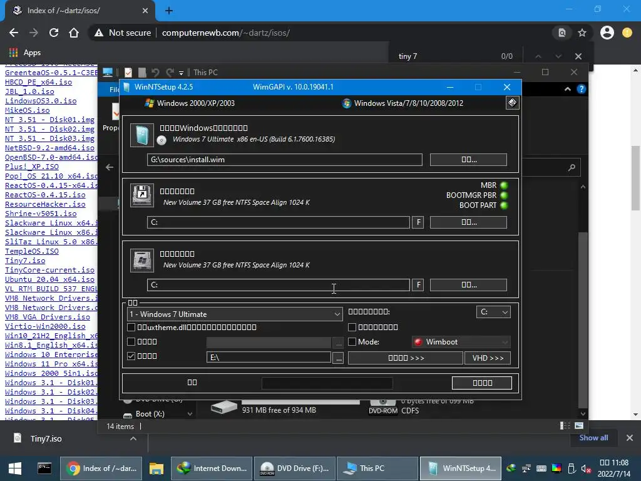Open the Tiny7.iso link
641x481 pixels.
tap(25, 261)
